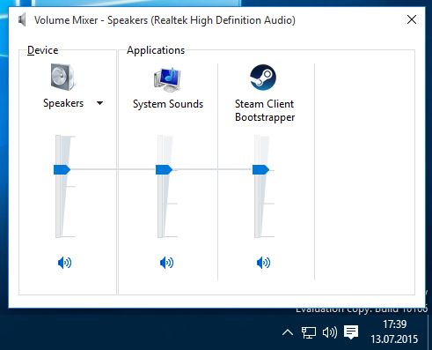Mute System Sounds

tap(166, 263)
